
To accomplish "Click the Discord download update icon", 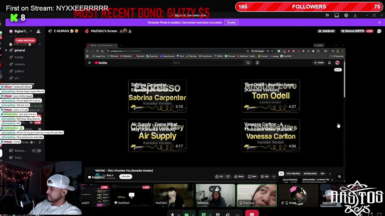I will [355, 15].
